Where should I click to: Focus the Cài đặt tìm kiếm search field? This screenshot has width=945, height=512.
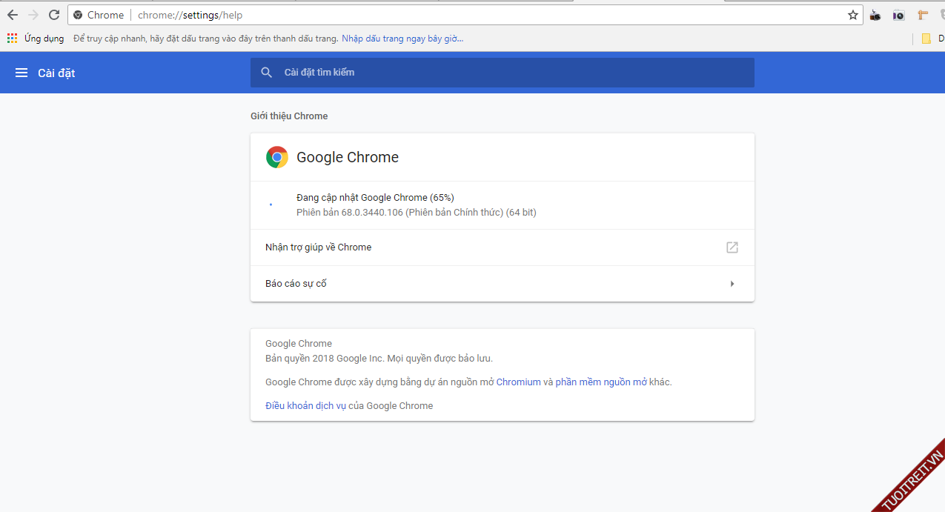511,73
